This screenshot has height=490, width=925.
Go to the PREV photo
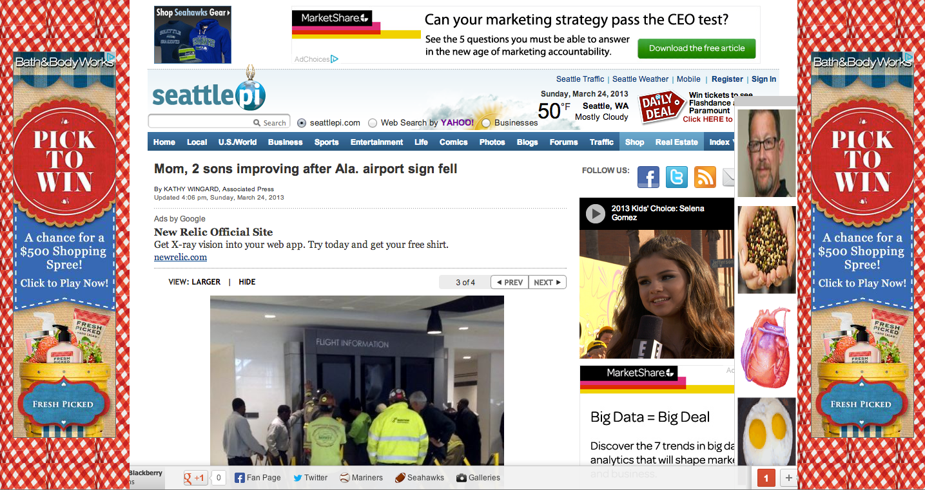click(509, 282)
